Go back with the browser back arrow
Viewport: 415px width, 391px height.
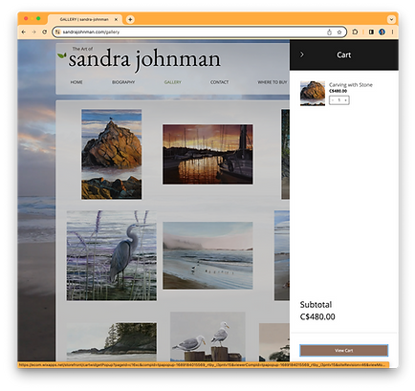pyautogui.click(x=24, y=32)
